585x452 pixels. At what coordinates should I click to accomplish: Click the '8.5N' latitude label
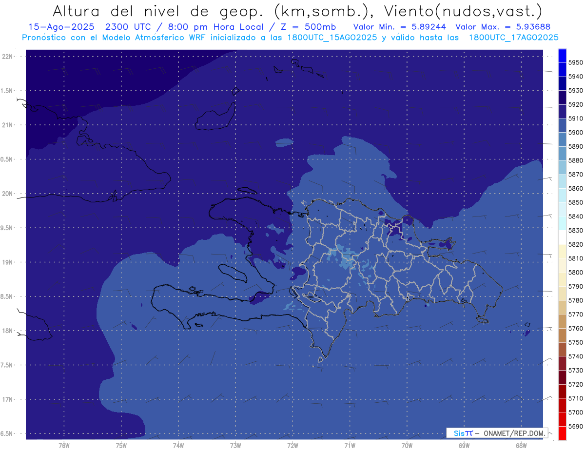click(x=7, y=296)
